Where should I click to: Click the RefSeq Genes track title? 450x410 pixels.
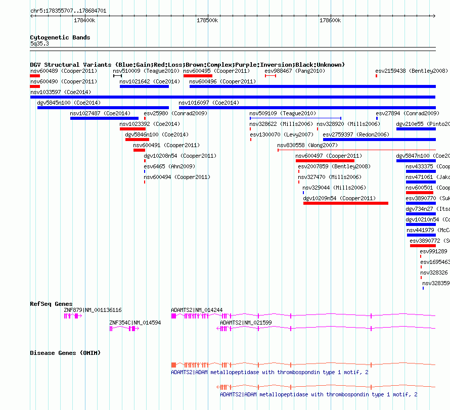[x=51, y=304]
